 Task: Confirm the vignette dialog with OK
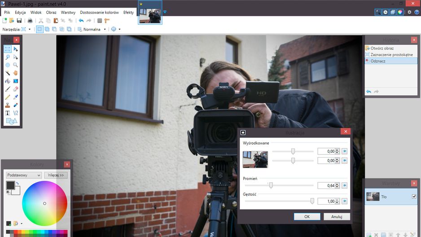(307, 217)
